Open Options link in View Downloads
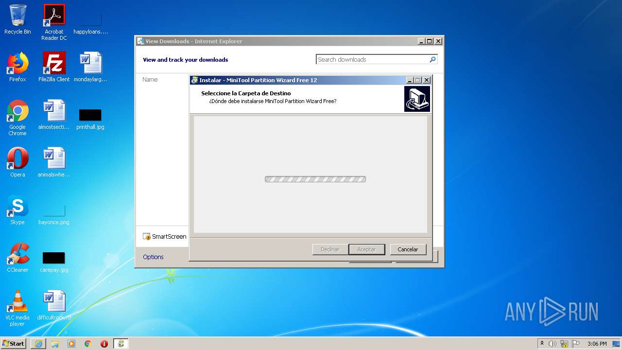The image size is (622, 350). click(x=153, y=257)
